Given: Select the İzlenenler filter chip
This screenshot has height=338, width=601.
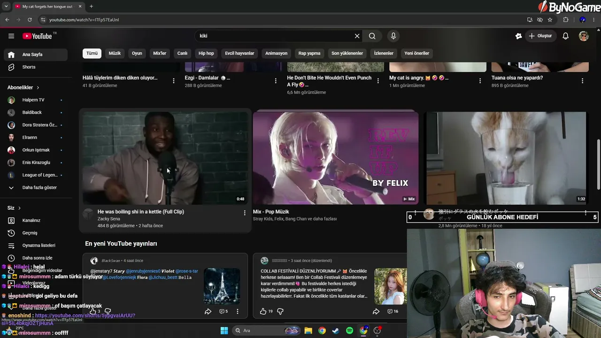Looking at the screenshot, I should pos(384,53).
